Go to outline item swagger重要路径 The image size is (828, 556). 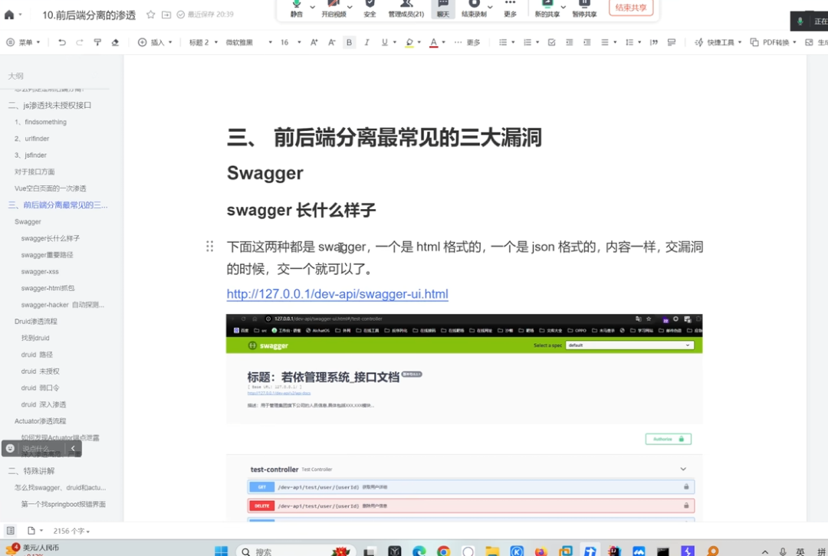(47, 255)
